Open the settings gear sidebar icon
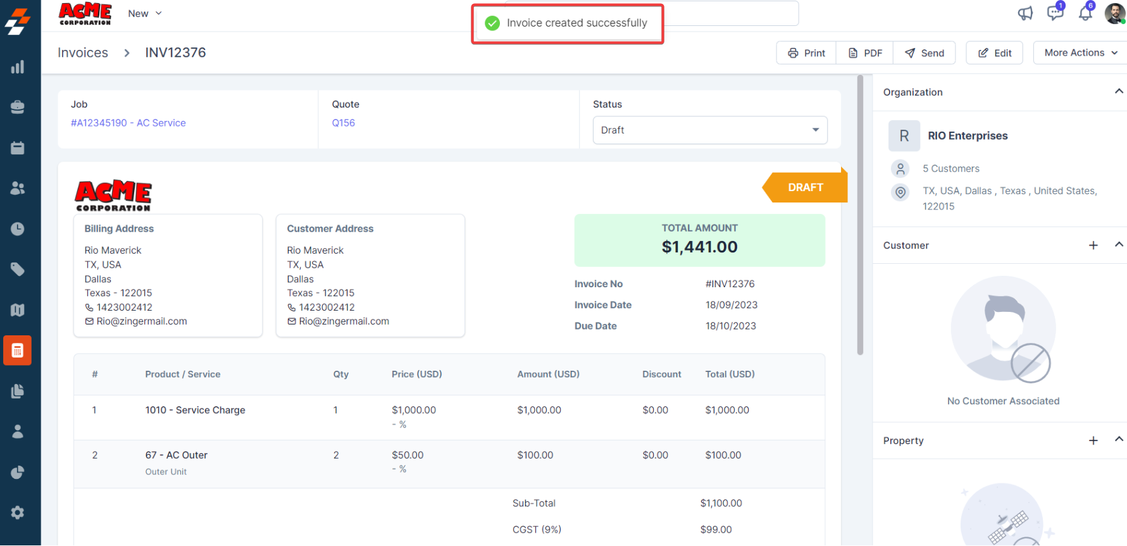This screenshot has height=546, width=1127. 18,512
